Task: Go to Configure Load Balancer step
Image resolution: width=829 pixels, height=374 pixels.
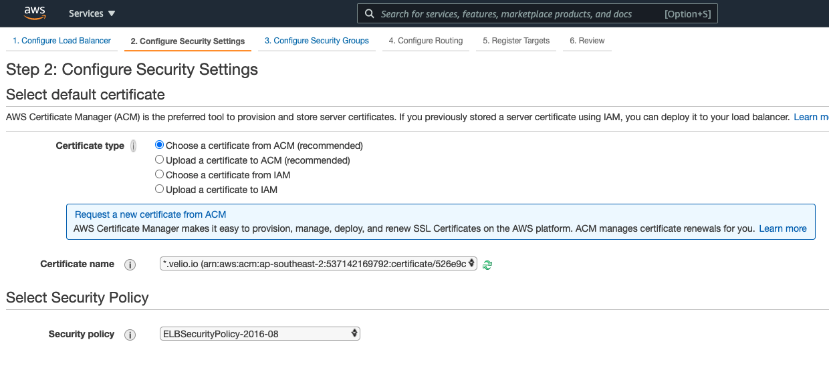Action: coord(62,41)
